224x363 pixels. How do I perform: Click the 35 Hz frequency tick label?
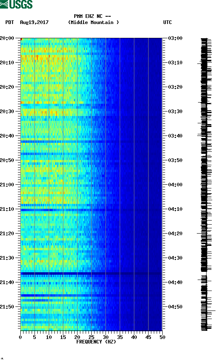click(120, 337)
